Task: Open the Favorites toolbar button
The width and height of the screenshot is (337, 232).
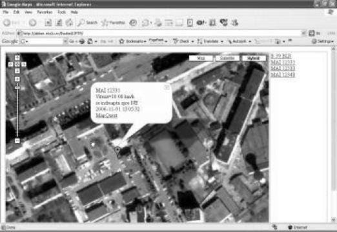Action: click(x=113, y=23)
